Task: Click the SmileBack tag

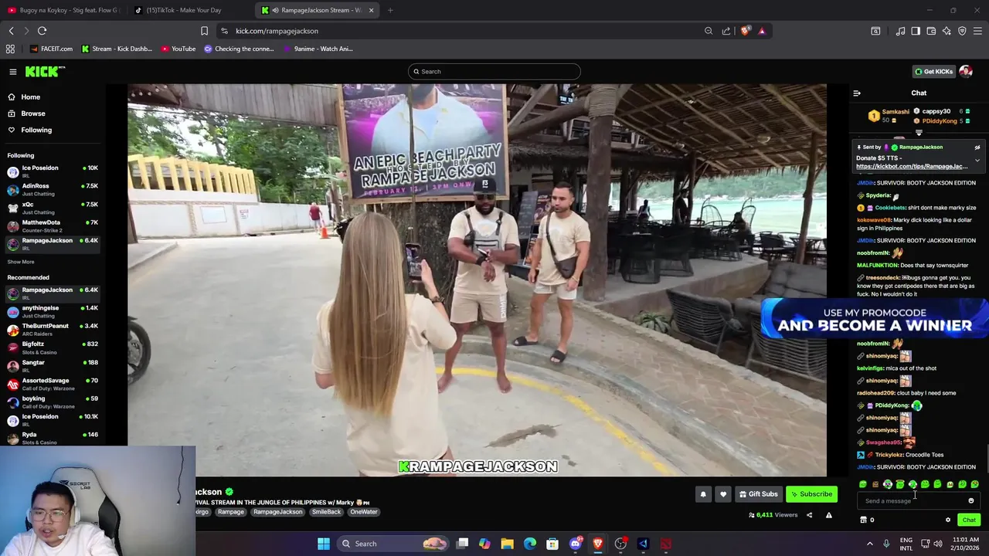Action: tap(326, 512)
